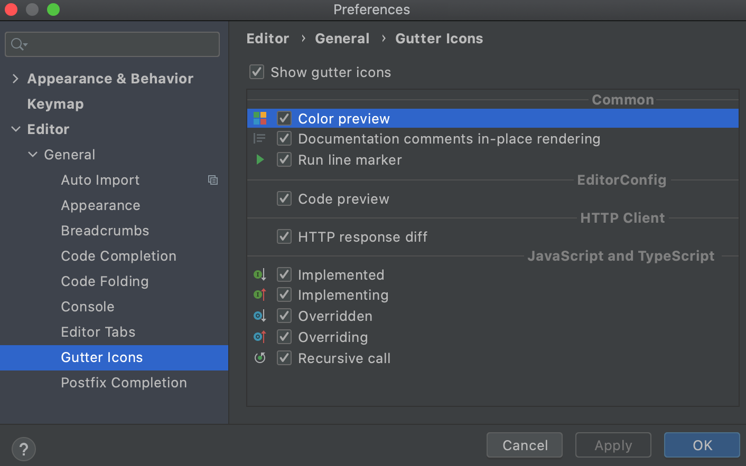Select Editor Tabs in sidebar
The height and width of the screenshot is (466, 746).
(x=98, y=332)
